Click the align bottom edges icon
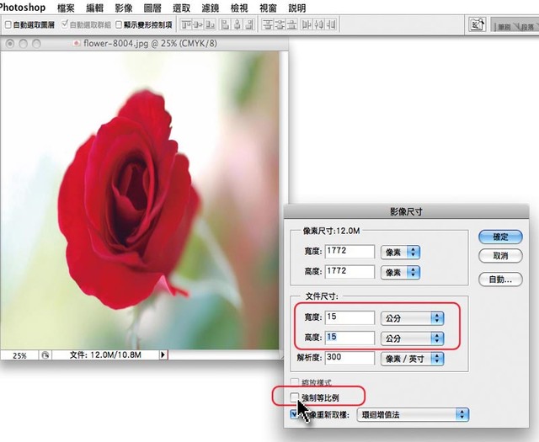 pyautogui.click(x=210, y=24)
